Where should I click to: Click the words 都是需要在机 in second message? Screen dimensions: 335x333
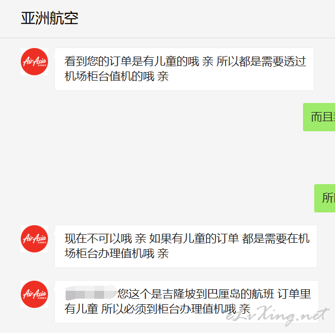[x=276, y=239]
